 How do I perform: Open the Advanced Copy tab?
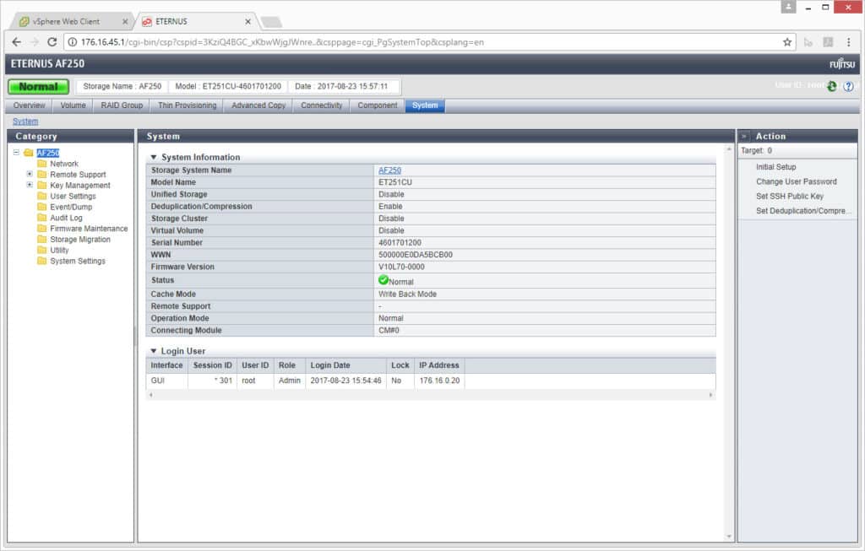click(258, 105)
